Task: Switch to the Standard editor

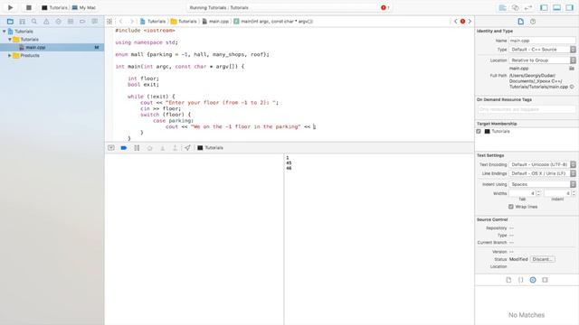Action: click(503, 7)
